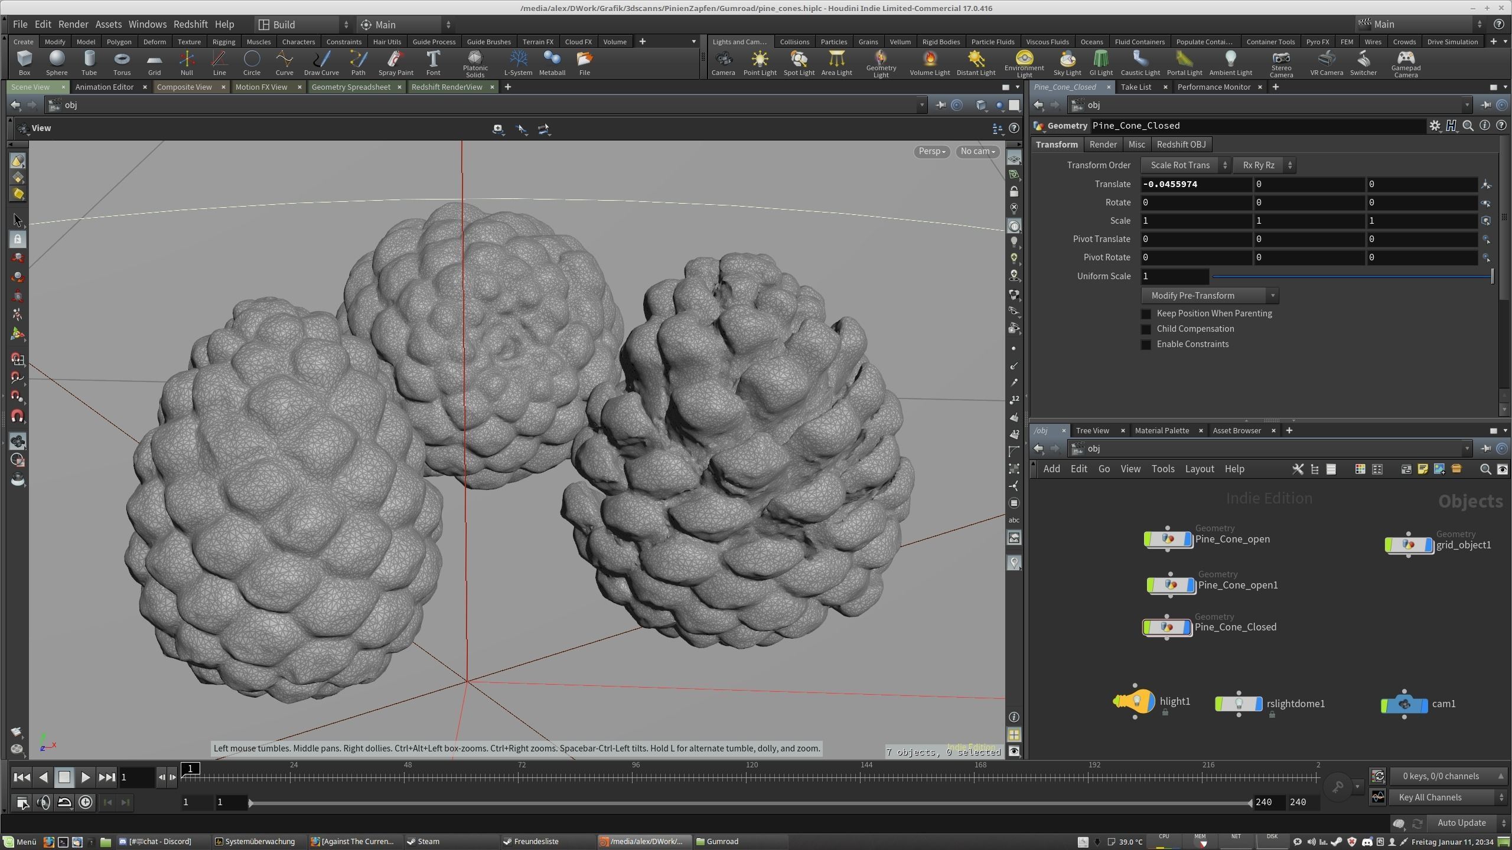Switch to the Redshift RenderView tab
Image resolution: width=1512 pixels, height=850 pixels.
tap(447, 87)
